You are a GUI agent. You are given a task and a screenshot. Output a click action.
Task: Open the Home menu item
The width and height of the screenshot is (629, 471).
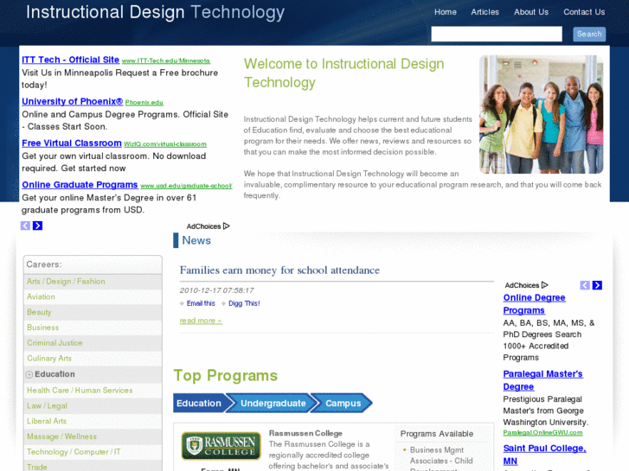446,12
